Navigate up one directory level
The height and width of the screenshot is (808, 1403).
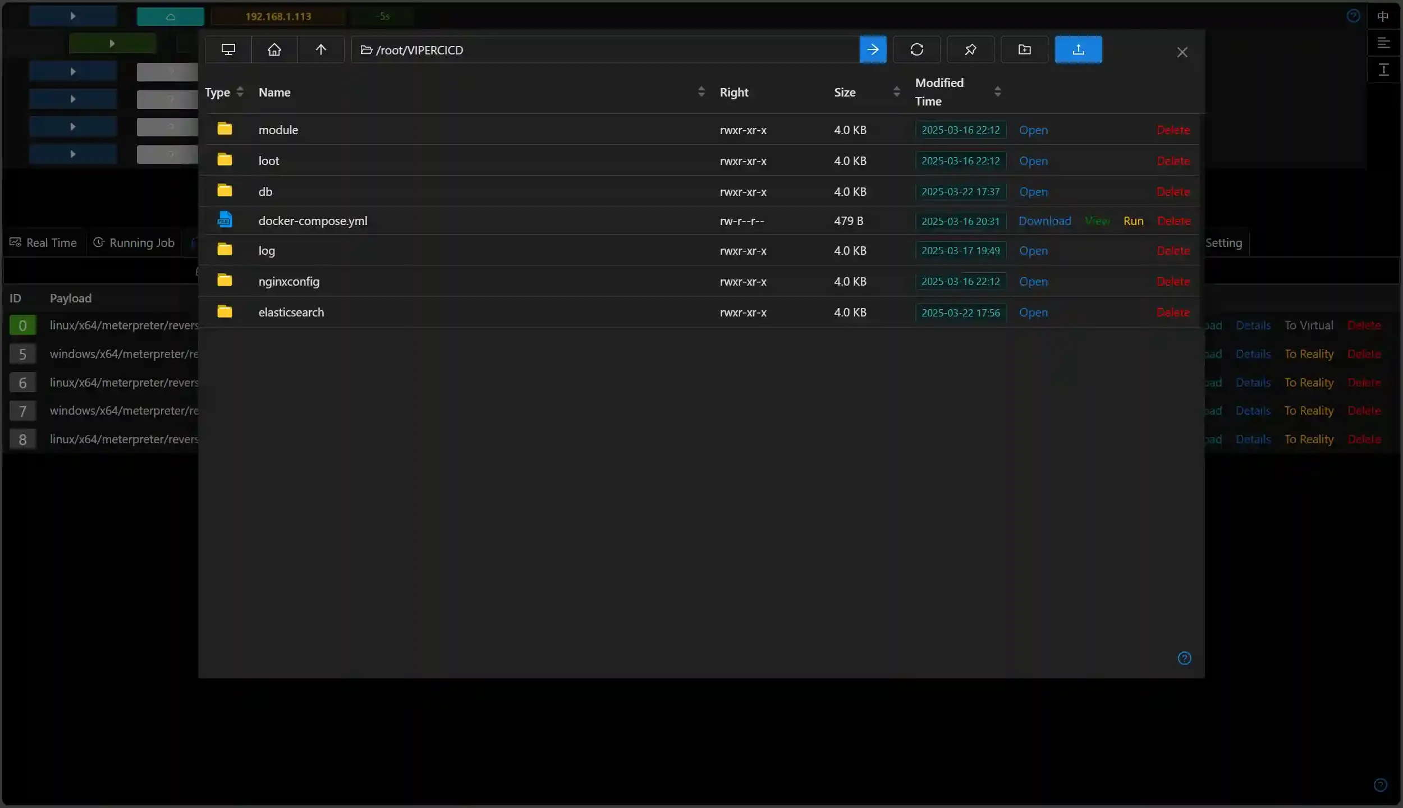coord(320,50)
